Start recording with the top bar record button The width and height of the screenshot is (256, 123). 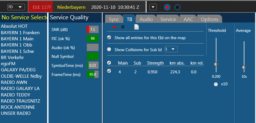point(167,7)
